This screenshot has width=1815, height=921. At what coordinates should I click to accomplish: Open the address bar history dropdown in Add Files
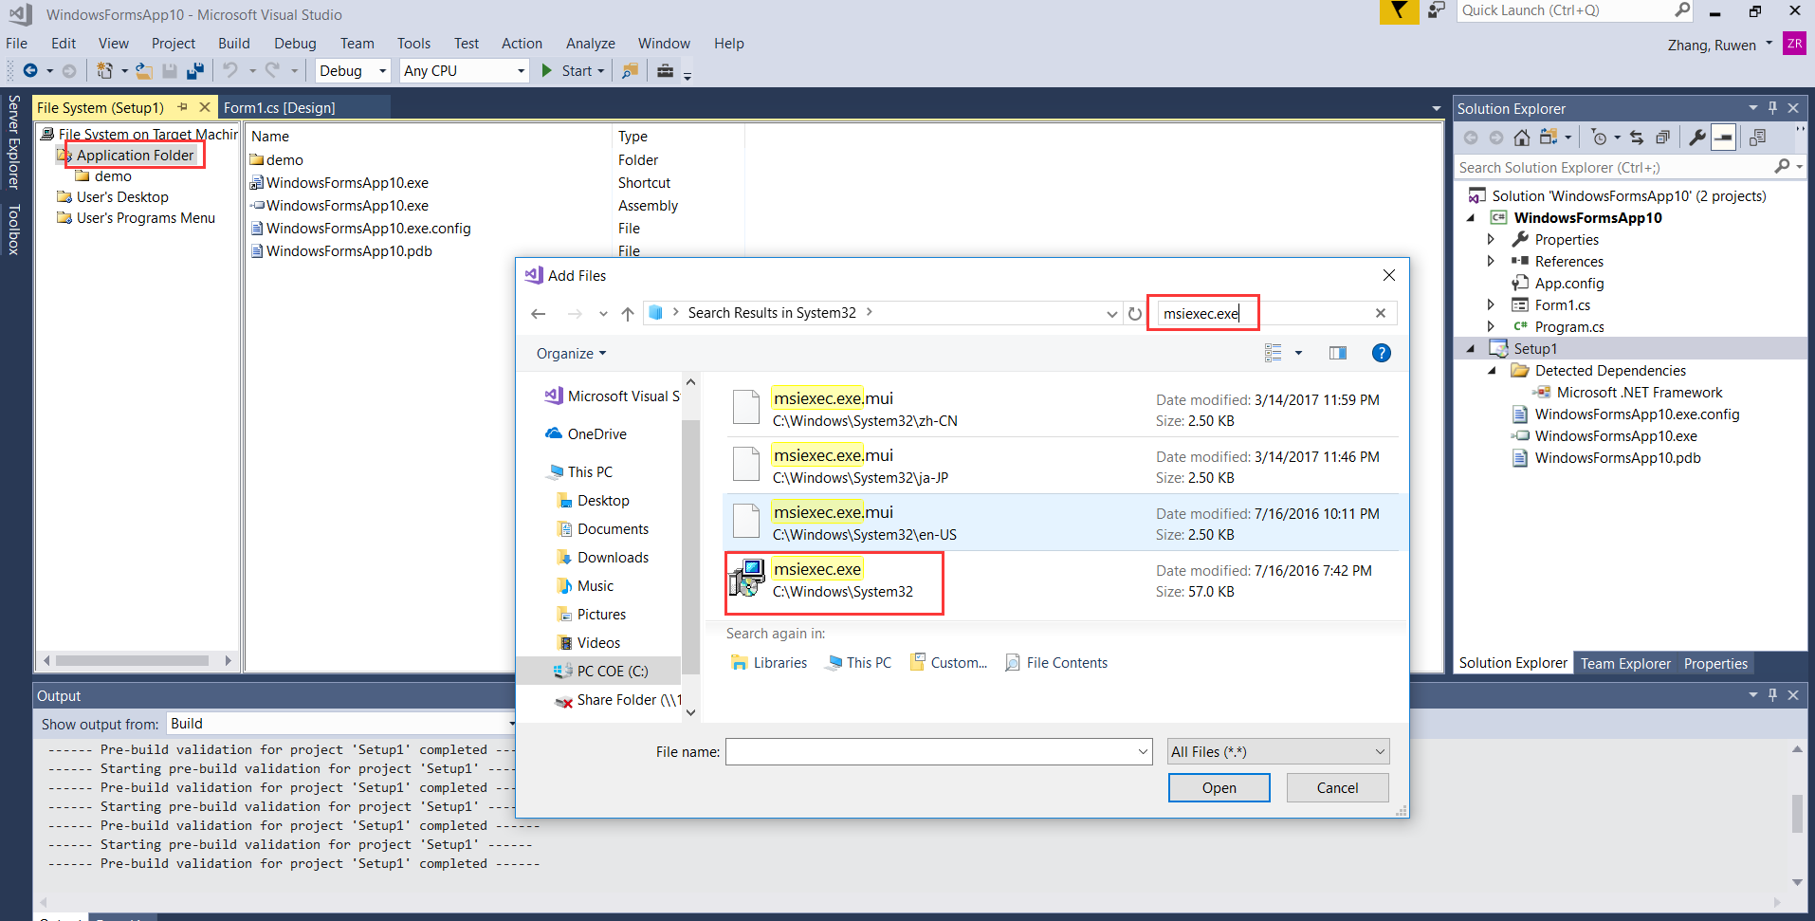tap(1112, 314)
